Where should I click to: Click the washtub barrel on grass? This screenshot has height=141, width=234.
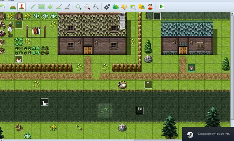pos(122,85)
